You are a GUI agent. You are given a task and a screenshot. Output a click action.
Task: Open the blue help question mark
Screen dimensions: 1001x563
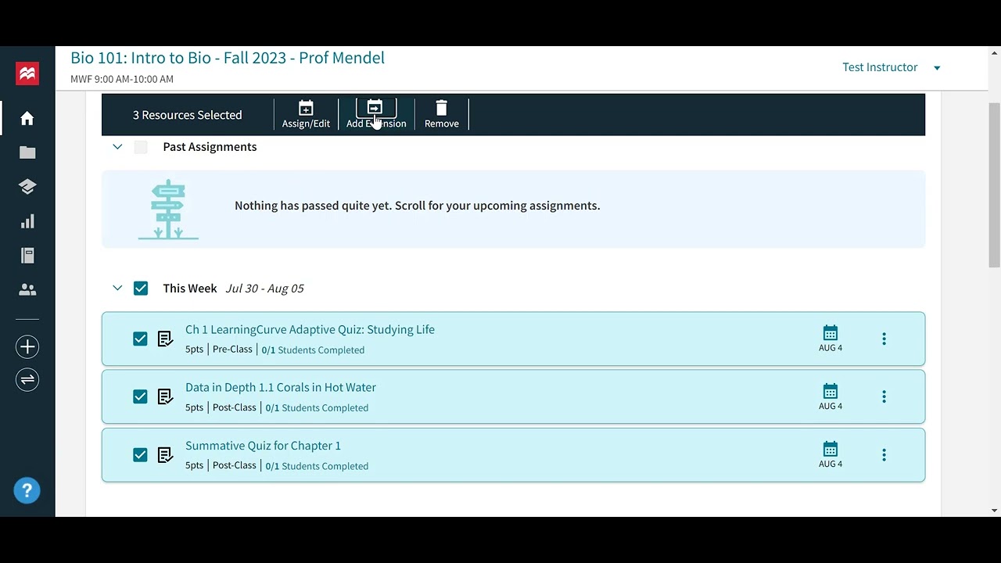click(x=27, y=490)
